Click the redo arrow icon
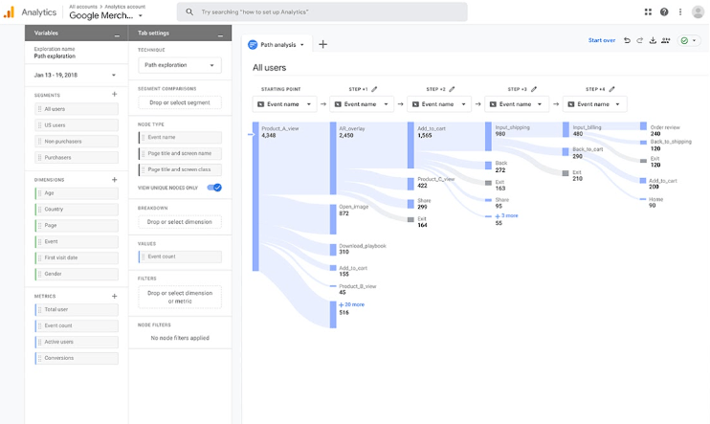This screenshot has height=424, width=710. click(x=639, y=41)
